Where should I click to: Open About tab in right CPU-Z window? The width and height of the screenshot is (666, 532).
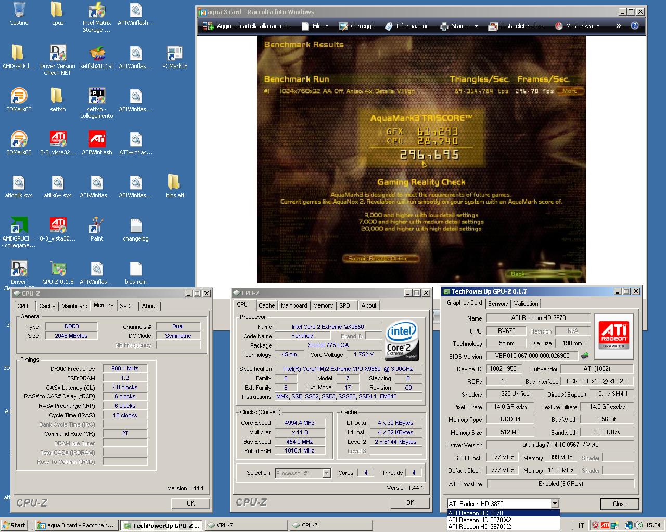coord(369,305)
